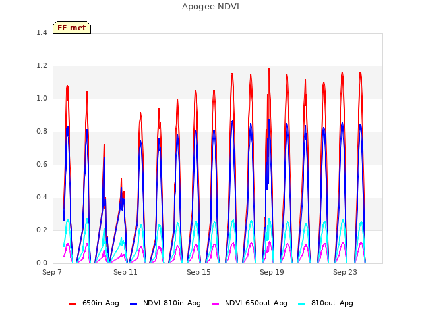Click the magenta NDVI_650out_Apg legend swatch

[x=216, y=304]
